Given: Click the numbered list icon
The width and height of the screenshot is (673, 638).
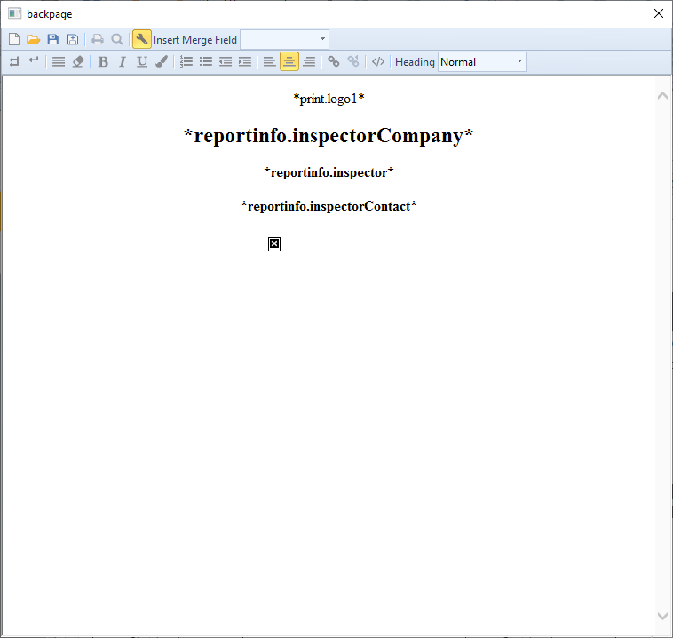Looking at the screenshot, I should click(186, 61).
